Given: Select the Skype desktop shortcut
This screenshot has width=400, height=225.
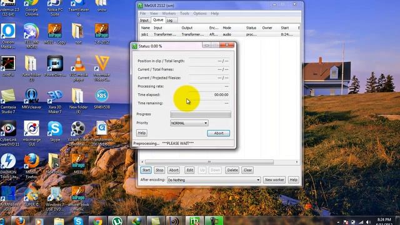Looking at the screenshot, I should tap(55, 131).
